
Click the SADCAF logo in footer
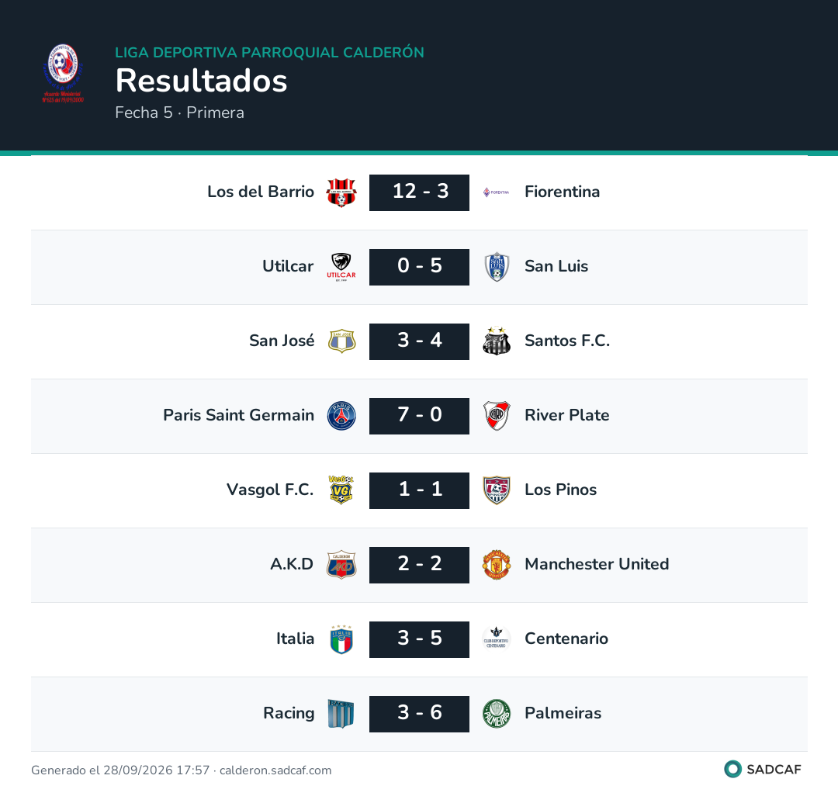tap(763, 770)
